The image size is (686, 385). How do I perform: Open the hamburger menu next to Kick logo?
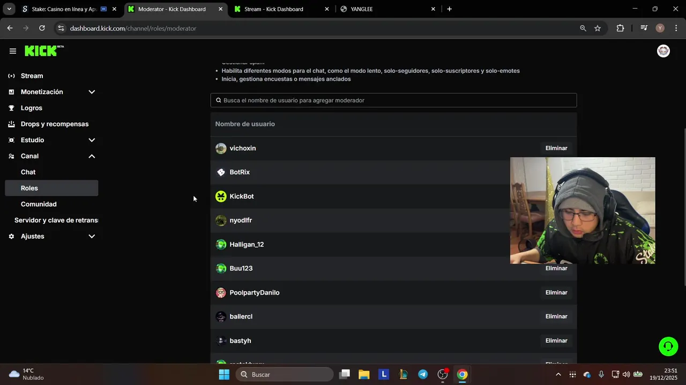pyautogui.click(x=13, y=51)
